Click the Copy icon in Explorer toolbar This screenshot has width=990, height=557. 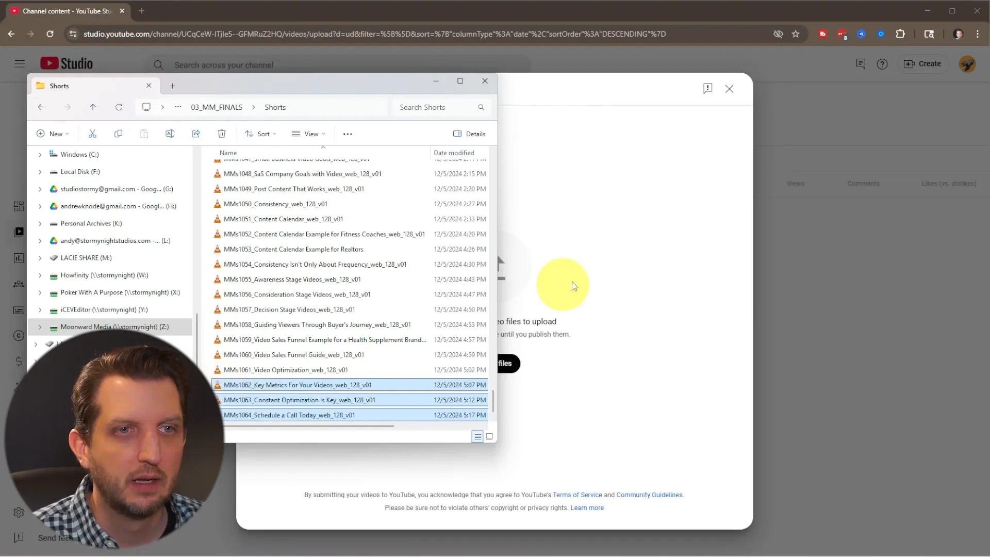(118, 134)
